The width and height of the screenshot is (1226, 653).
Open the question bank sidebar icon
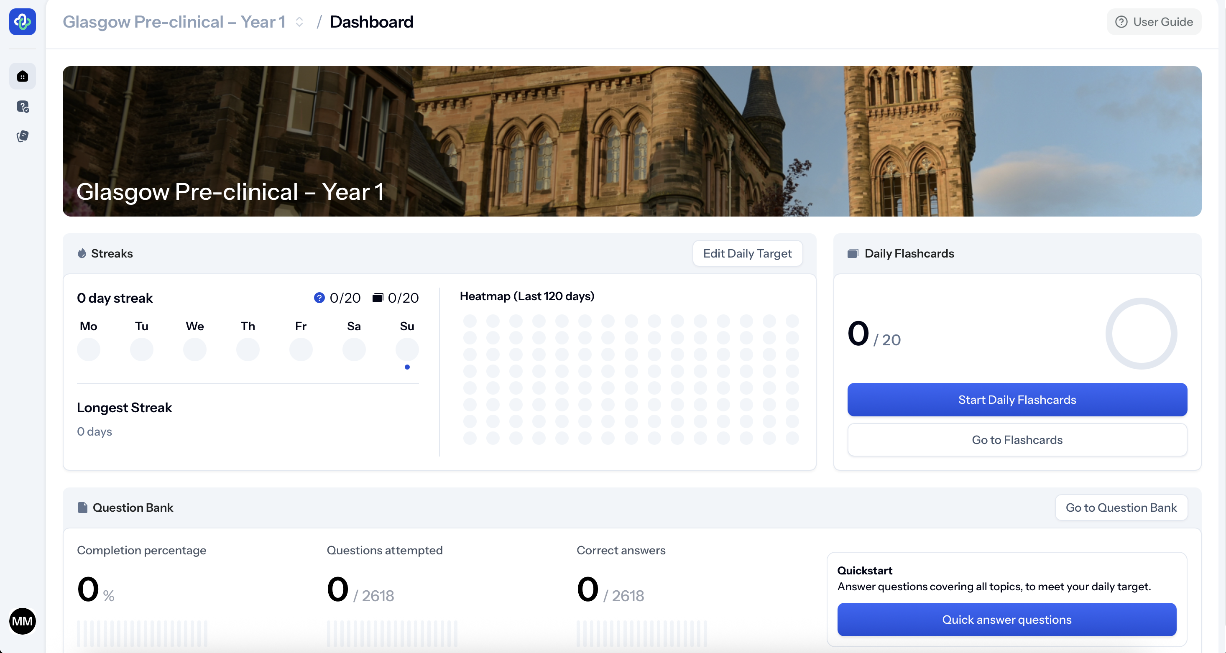[22, 106]
